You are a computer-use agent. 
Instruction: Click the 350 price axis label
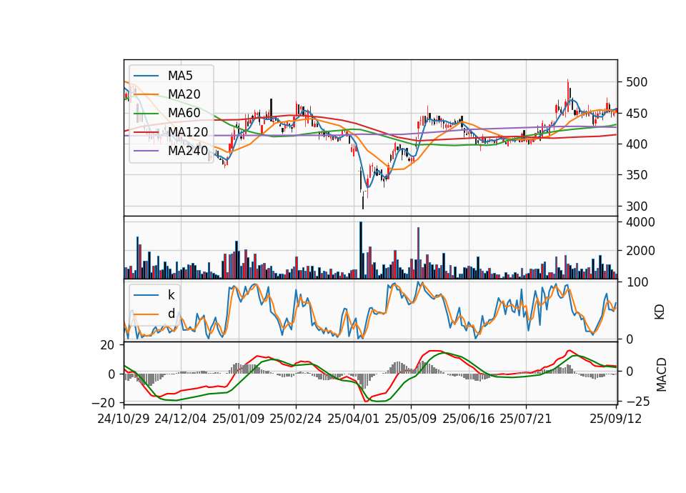(x=637, y=175)
